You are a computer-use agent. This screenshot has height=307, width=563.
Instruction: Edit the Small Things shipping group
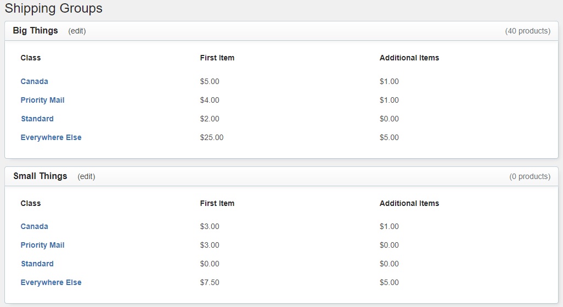[x=86, y=176]
